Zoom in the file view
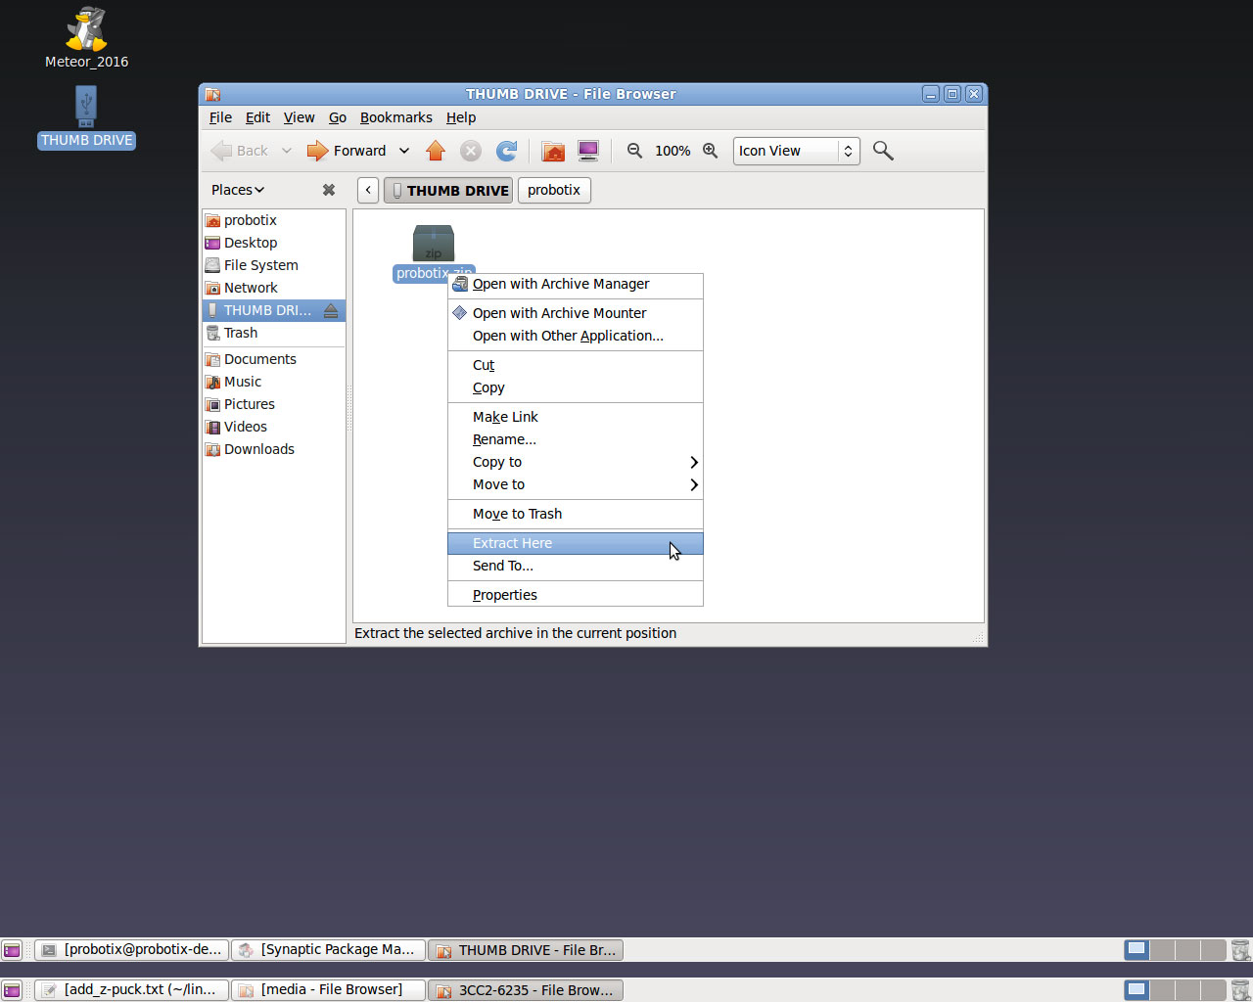 tap(711, 151)
